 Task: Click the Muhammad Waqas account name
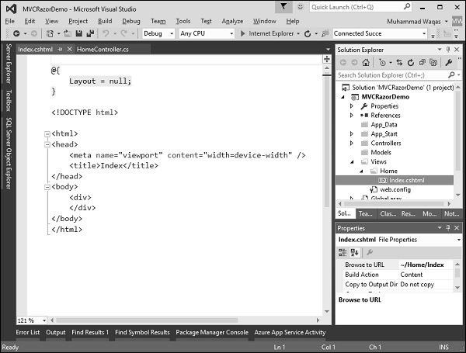click(414, 22)
